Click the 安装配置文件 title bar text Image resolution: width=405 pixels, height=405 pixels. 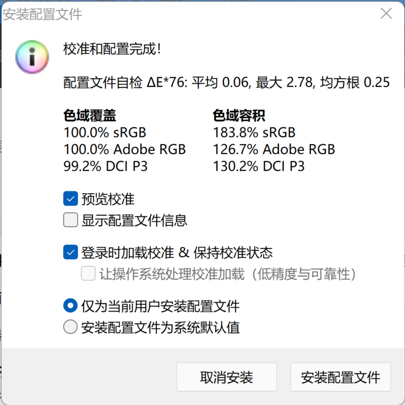(43, 14)
